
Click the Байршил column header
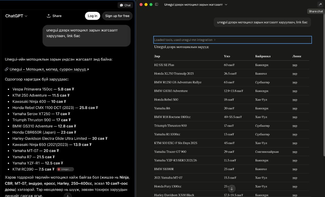263,56
